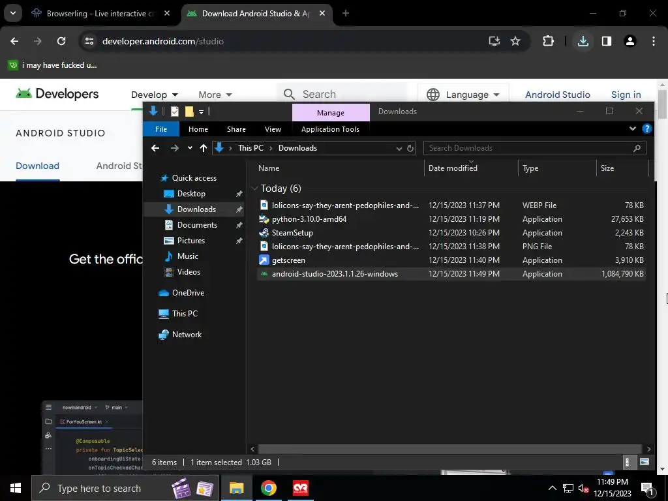Open the Application Tools ribbon tab
This screenshot has height=501, width=668.
330,129
